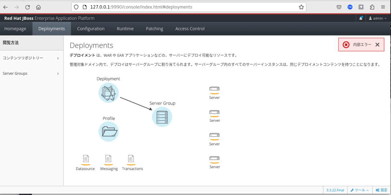The height and width of the screenshot is (195, 391).
Task: Open the Configuration tab
Action: 91,29
